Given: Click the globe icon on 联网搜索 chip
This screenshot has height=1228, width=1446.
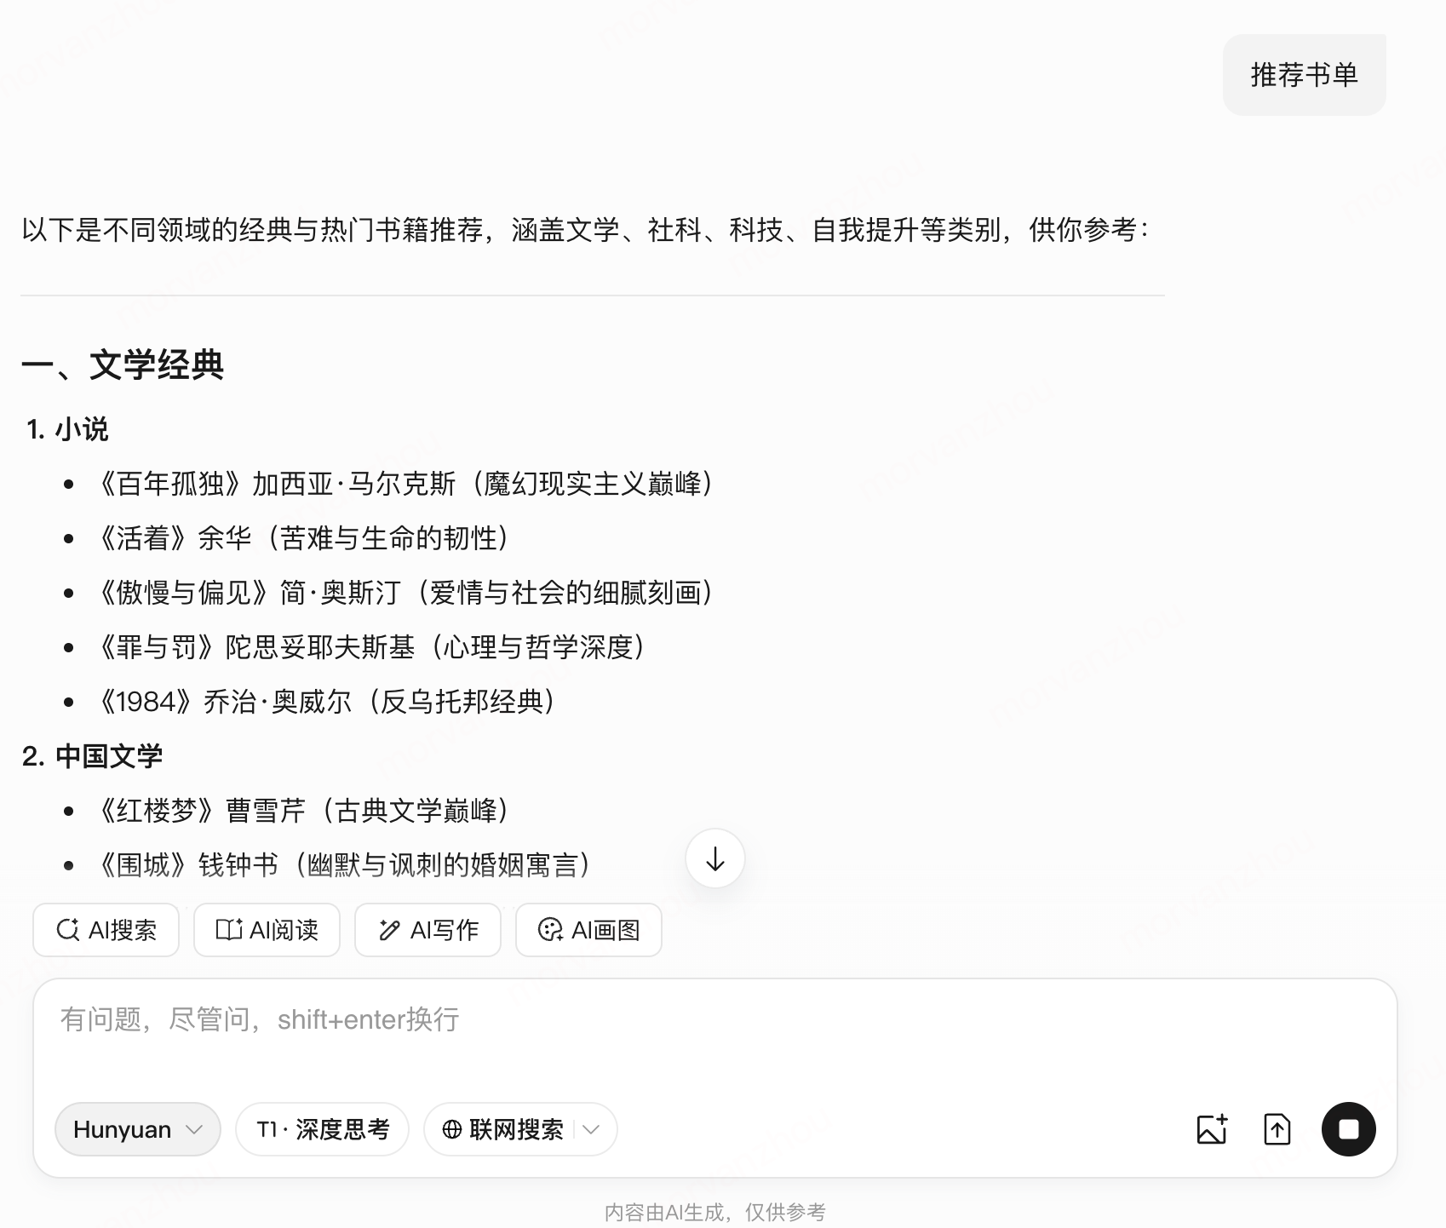Looking at the screenshot, I should tap(452, 1129).
